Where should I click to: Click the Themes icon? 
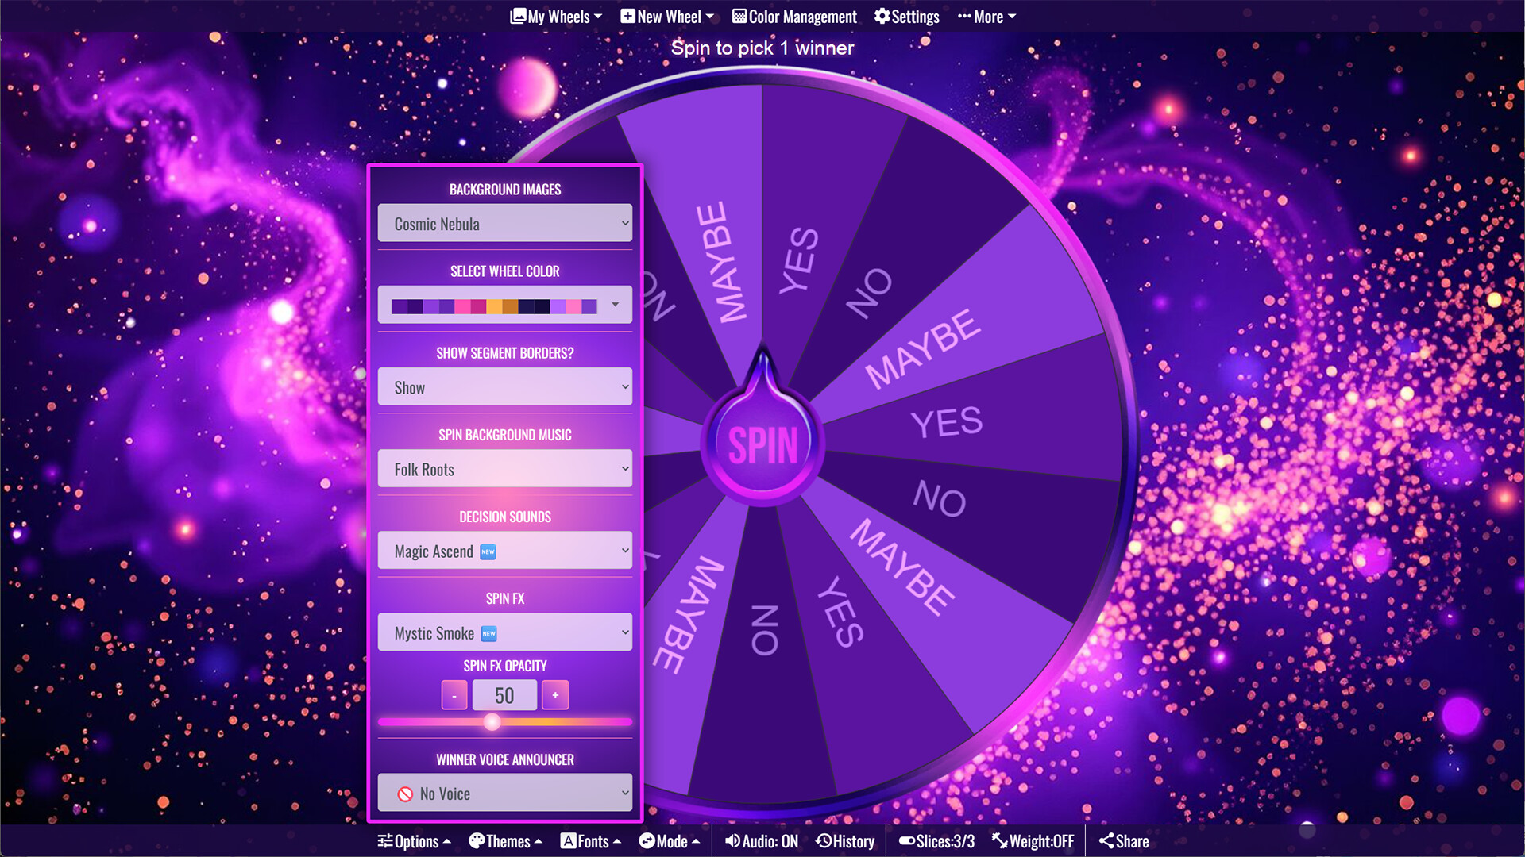[x=477, y=841]
